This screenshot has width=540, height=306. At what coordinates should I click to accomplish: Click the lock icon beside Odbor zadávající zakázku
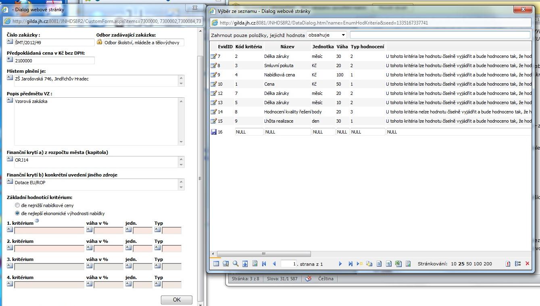[x=100, y=42]
